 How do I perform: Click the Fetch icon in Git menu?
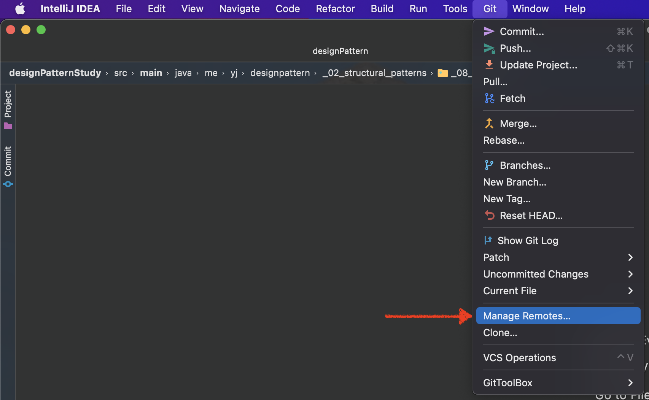pyautogui.click(x=489, y=98)
